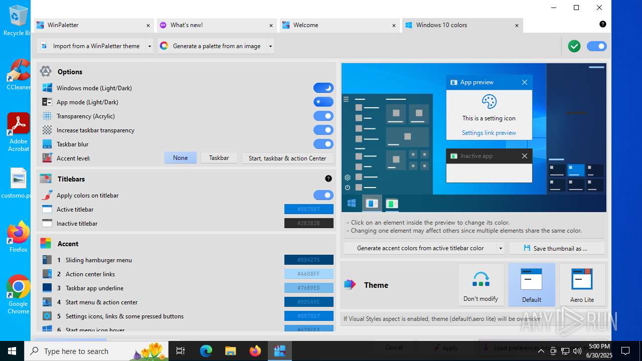Select Taskbar accent level
The height and width of the screenshot is (361, 642).
tap(219, 157)
